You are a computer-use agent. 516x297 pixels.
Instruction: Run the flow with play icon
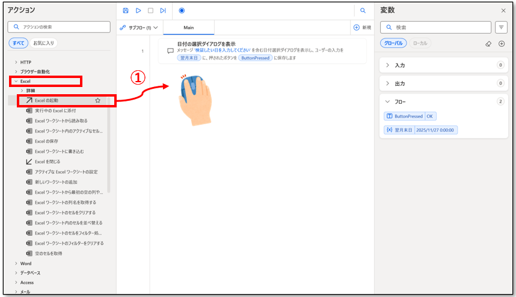(138, 10)
